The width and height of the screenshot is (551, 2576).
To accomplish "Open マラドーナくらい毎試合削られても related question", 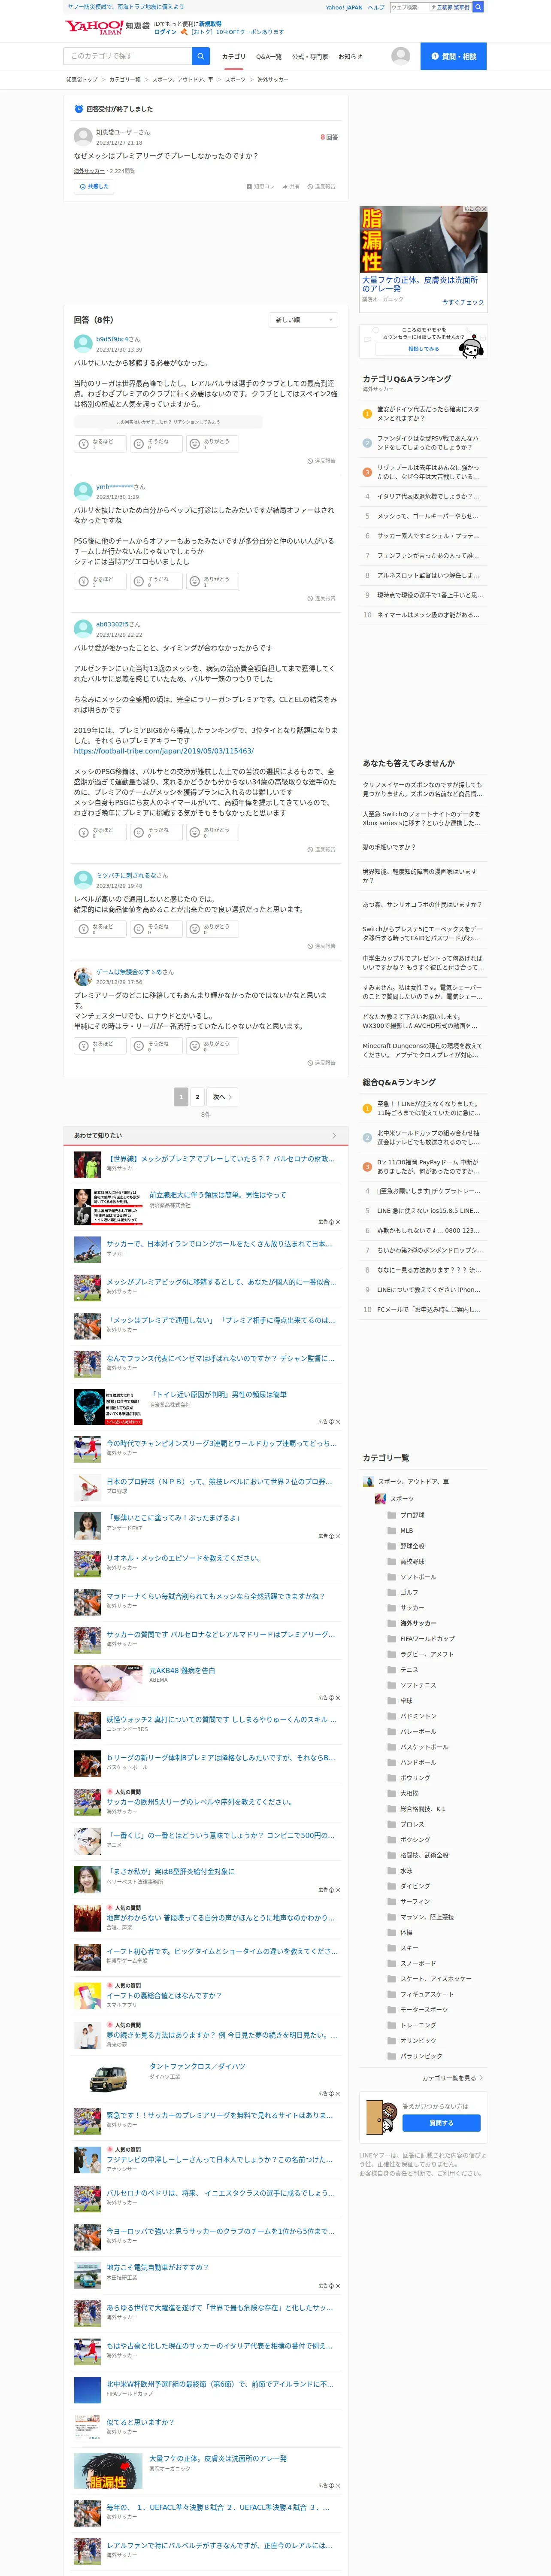I will coord(215,1596).
